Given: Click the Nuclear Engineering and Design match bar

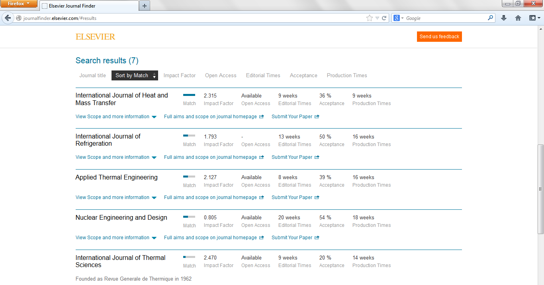Looking at the screenshot, I should [x=189, y=217].
